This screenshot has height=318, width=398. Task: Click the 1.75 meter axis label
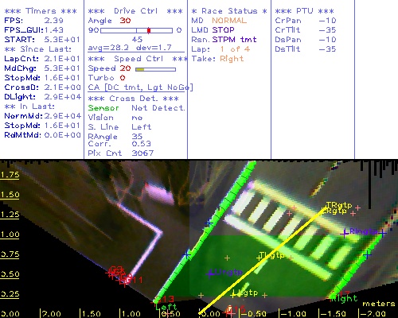coord(10,175)
